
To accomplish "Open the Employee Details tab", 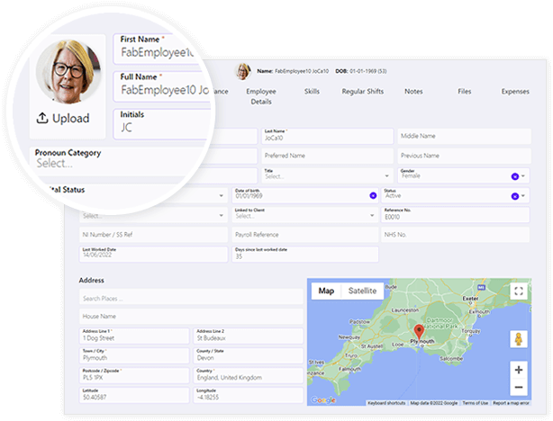I will click(x=261, y=96).
